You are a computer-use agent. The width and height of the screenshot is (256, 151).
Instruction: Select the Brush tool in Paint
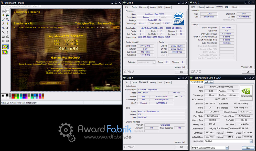[x=7, y=24]
